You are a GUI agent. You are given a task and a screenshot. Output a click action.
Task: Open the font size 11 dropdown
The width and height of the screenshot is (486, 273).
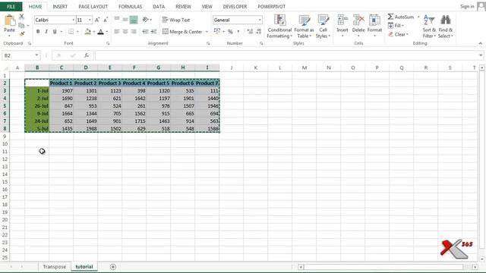[x=90, y=20]
